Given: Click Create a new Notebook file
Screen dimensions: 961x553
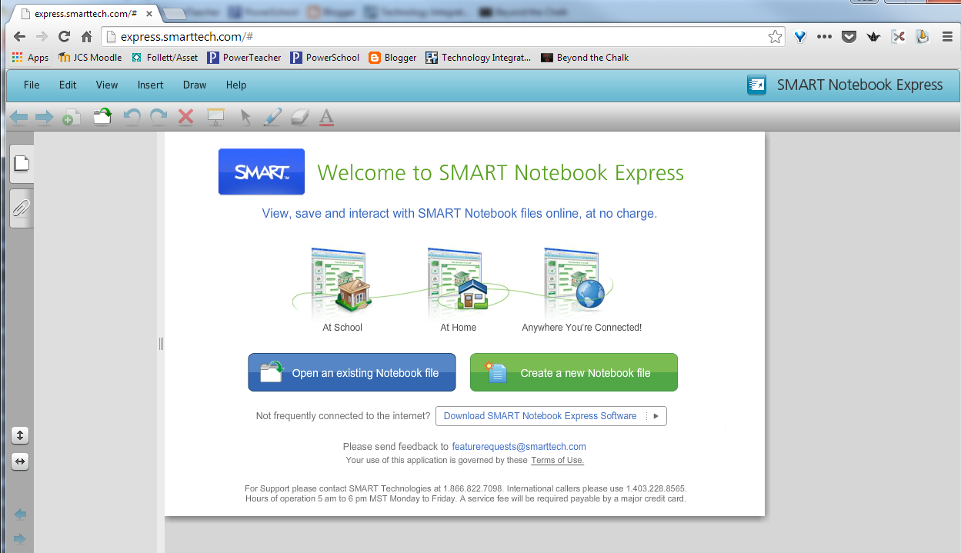Looking at the screenshot, I should [574, 372].
